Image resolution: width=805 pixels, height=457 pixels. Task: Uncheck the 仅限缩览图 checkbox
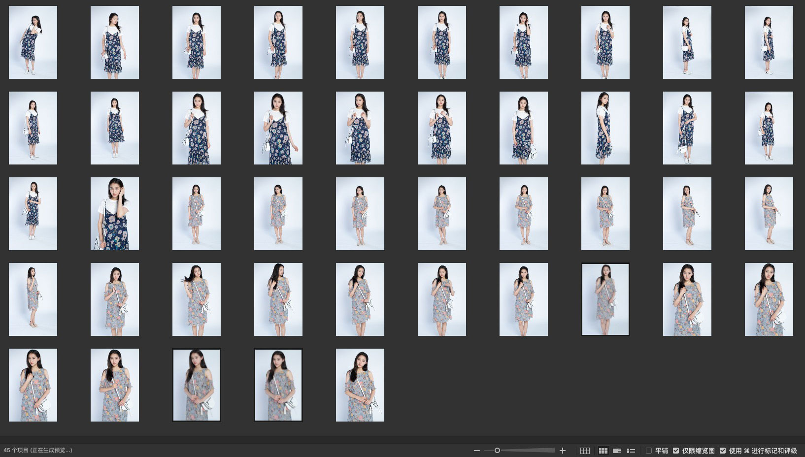click(x=676, y=451)
